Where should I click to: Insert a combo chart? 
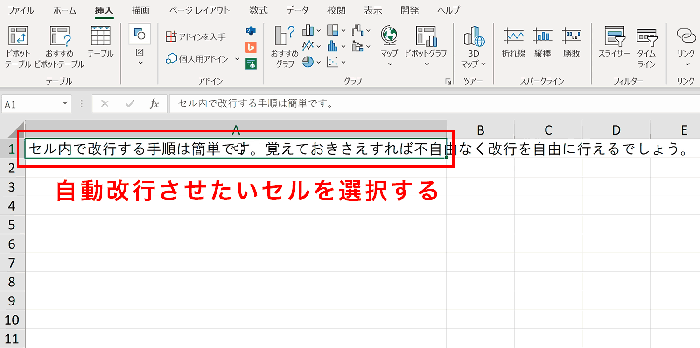point(357,46)
